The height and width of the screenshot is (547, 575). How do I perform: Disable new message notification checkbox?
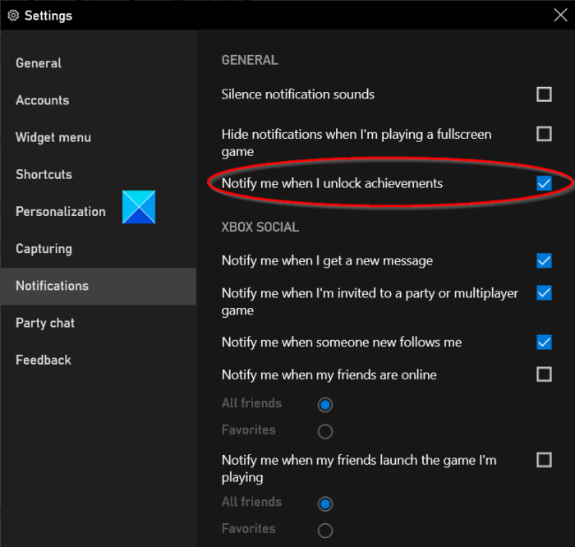[544, 260]
